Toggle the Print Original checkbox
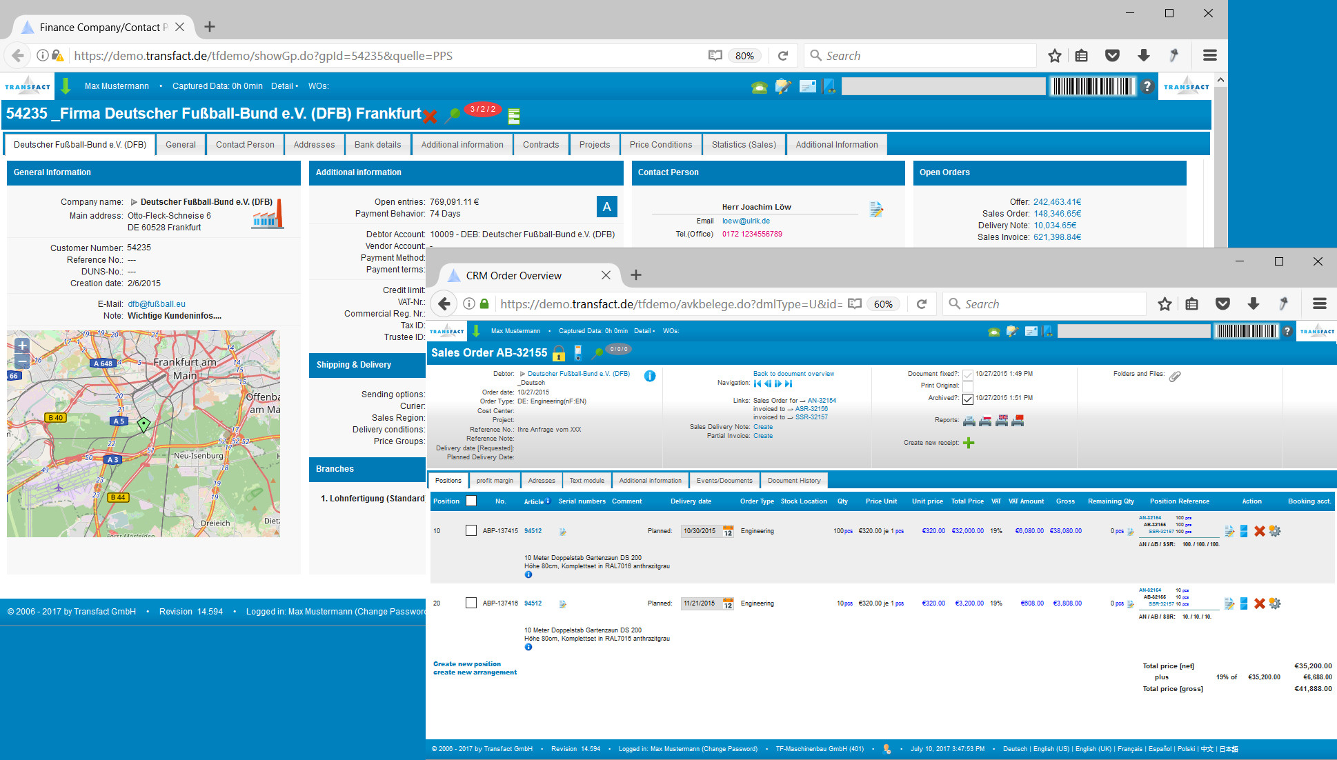Image resolution: width=1337 pixels, height=760 pixels. tap(968, 386)
